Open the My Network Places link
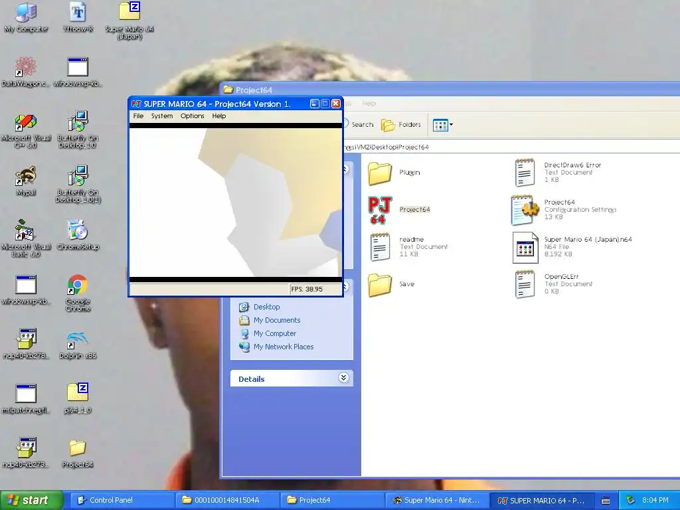 [x=283, y=347]
